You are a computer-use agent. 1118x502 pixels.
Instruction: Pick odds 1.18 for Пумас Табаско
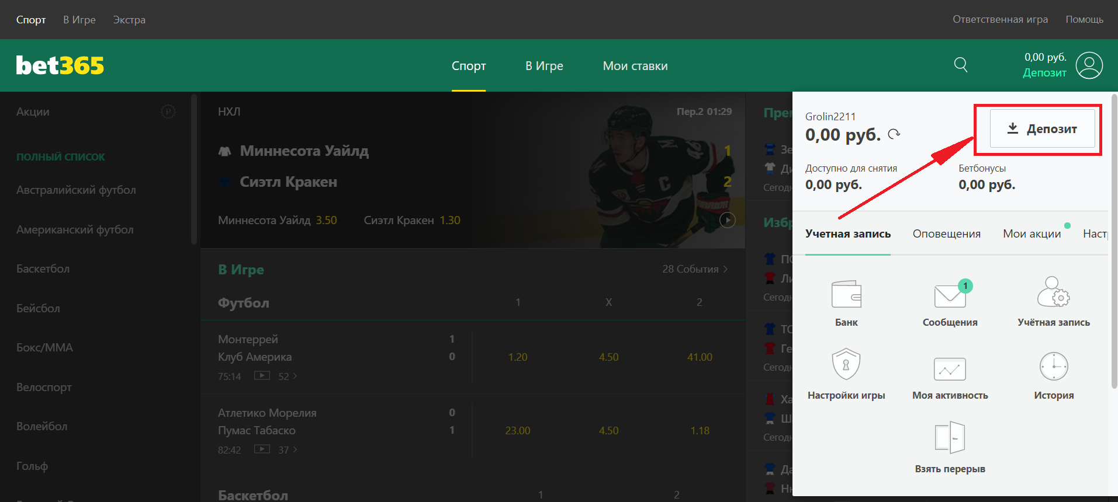700,430
